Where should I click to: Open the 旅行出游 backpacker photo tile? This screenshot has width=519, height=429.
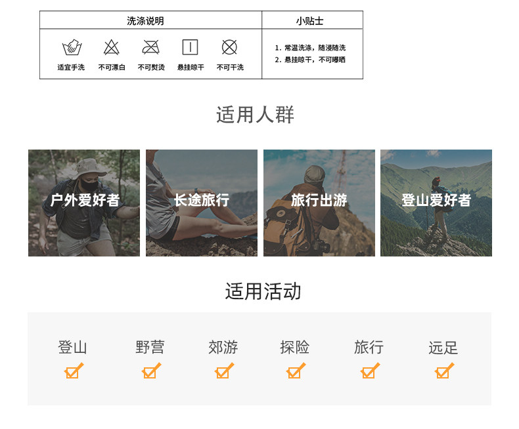319,203
